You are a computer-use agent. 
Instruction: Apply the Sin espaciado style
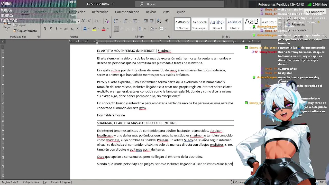200,24
